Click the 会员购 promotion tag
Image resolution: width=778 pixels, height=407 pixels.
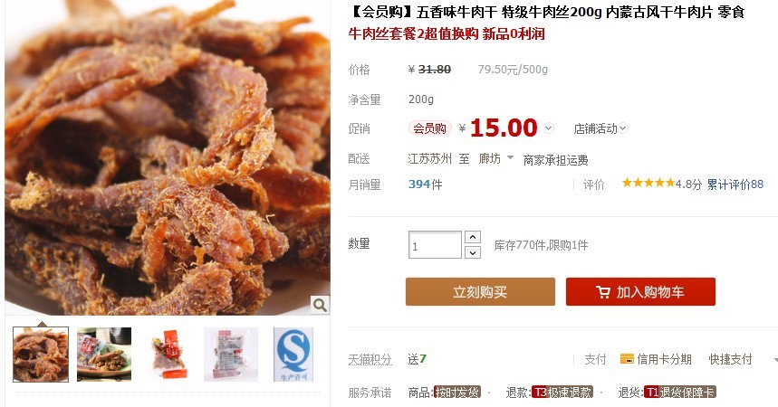coord(429,128)
